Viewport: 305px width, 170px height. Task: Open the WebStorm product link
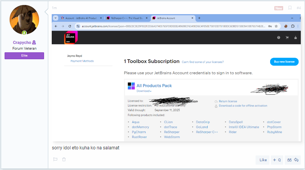coord(172,137)
